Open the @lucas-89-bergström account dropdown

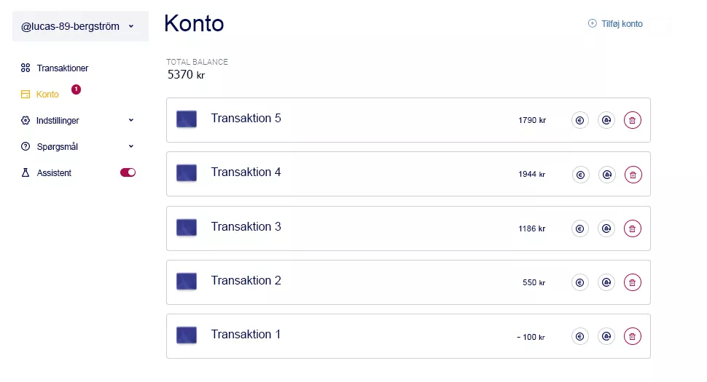(x=80, y=26)
